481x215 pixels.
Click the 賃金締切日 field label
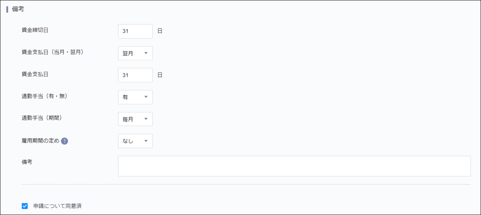click(35, 30)
